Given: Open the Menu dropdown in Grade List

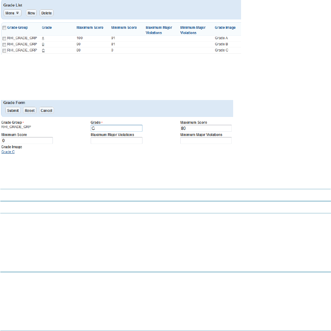Looking at the screenshot, I should click(13, 13).
